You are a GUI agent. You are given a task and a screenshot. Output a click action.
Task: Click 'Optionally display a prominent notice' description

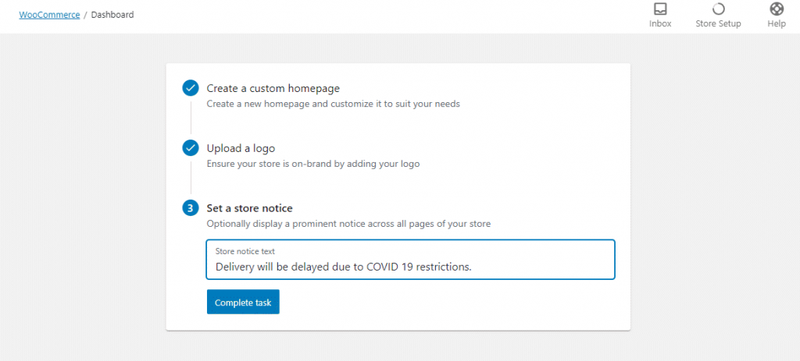coord(348,224)
